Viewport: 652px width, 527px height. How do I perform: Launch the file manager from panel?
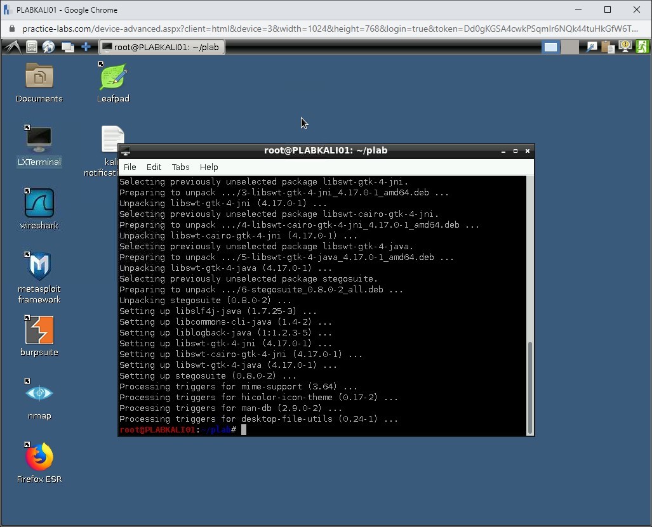pos(31,47)
